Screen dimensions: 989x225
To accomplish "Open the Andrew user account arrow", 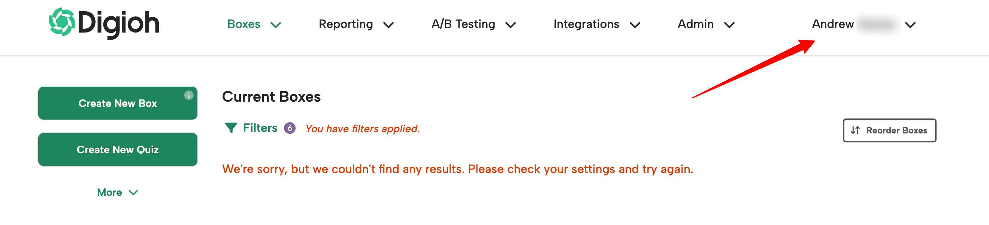I will [x=910, y=25].
